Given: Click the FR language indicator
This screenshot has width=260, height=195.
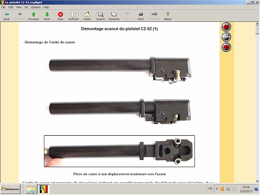Looking at the screenshot, I should [x=210, y=189].
